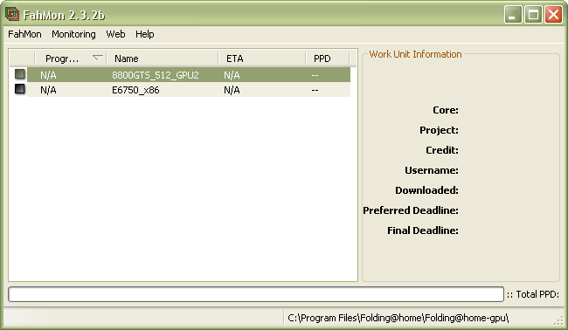Open the Help menu

click(x=145, y=34)
